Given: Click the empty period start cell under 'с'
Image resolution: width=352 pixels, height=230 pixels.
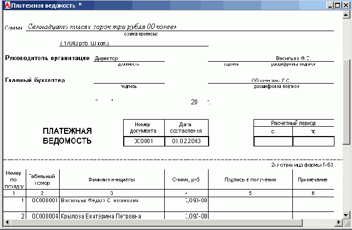Looking at the screenshot, I should pyautogui.click(x=273, y=141).
